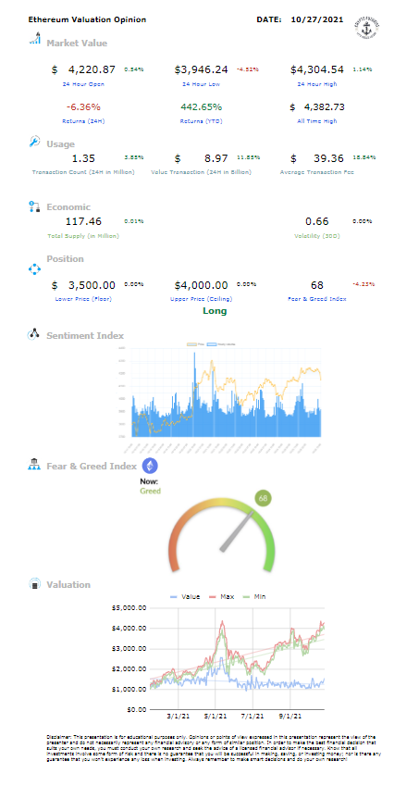Screen dimensions: 419x786
Task: Click the Fear & Greed Index label link
Action: coord(317,299)
